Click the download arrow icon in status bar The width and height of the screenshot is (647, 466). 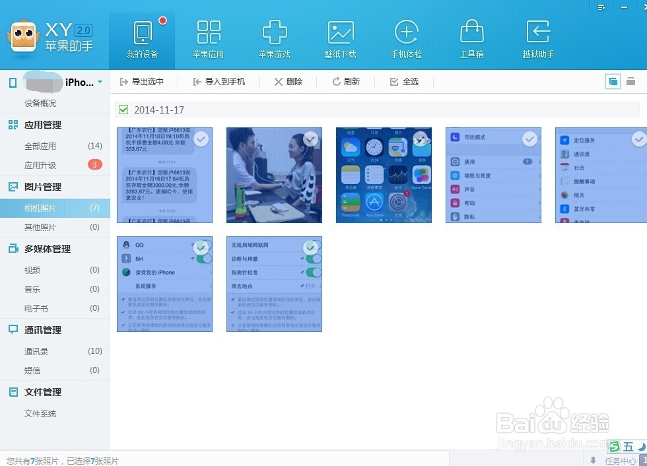(x=593, y=460)
